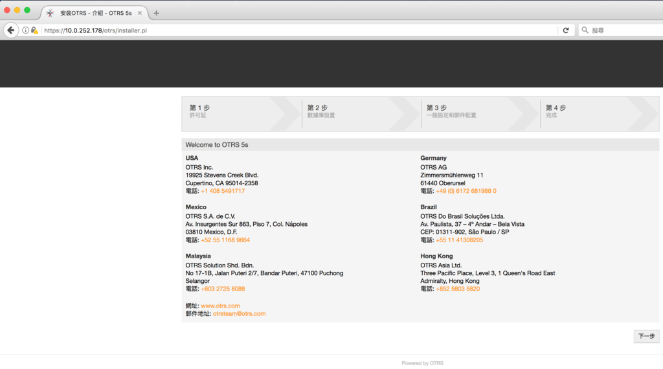Click Brazil phone +55 11 41308205

pyautogui.click(x=459, y=240)
